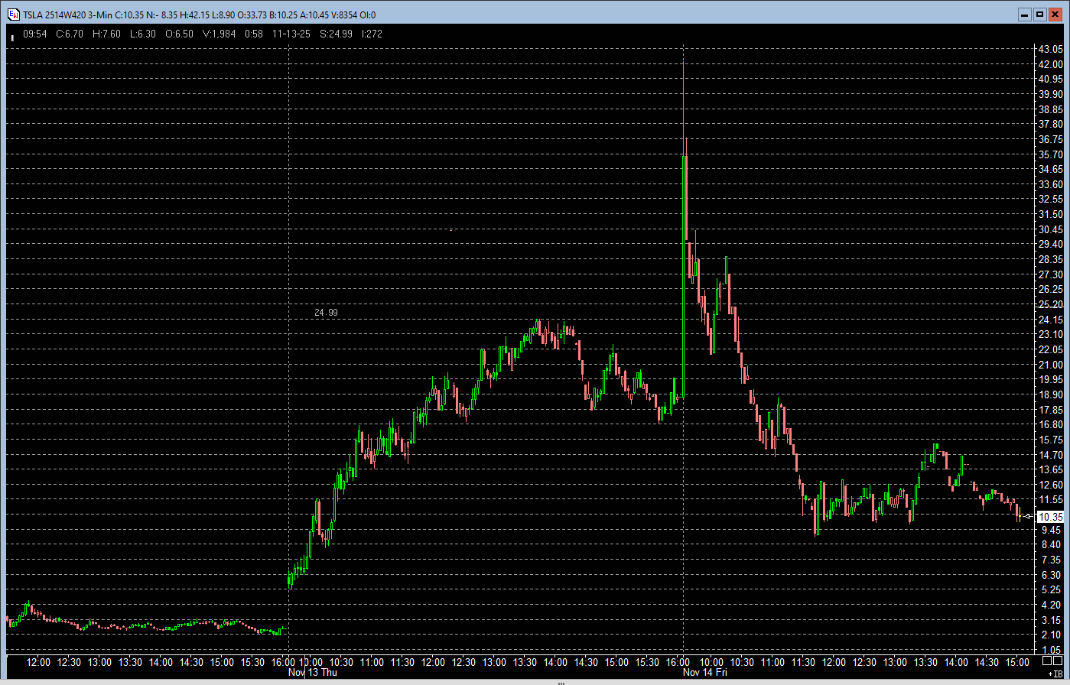Click the small white marker left of 09:54
This screenshot has width=1070, height=685.
pyautogui.click(x=12, y=37)
